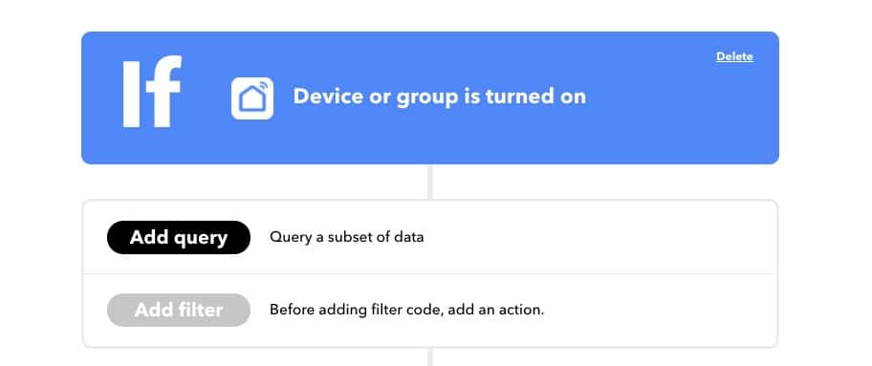Click the divider between query and filter rows
The height and width of the screenshot is (366, 872).
click(428, 273)
